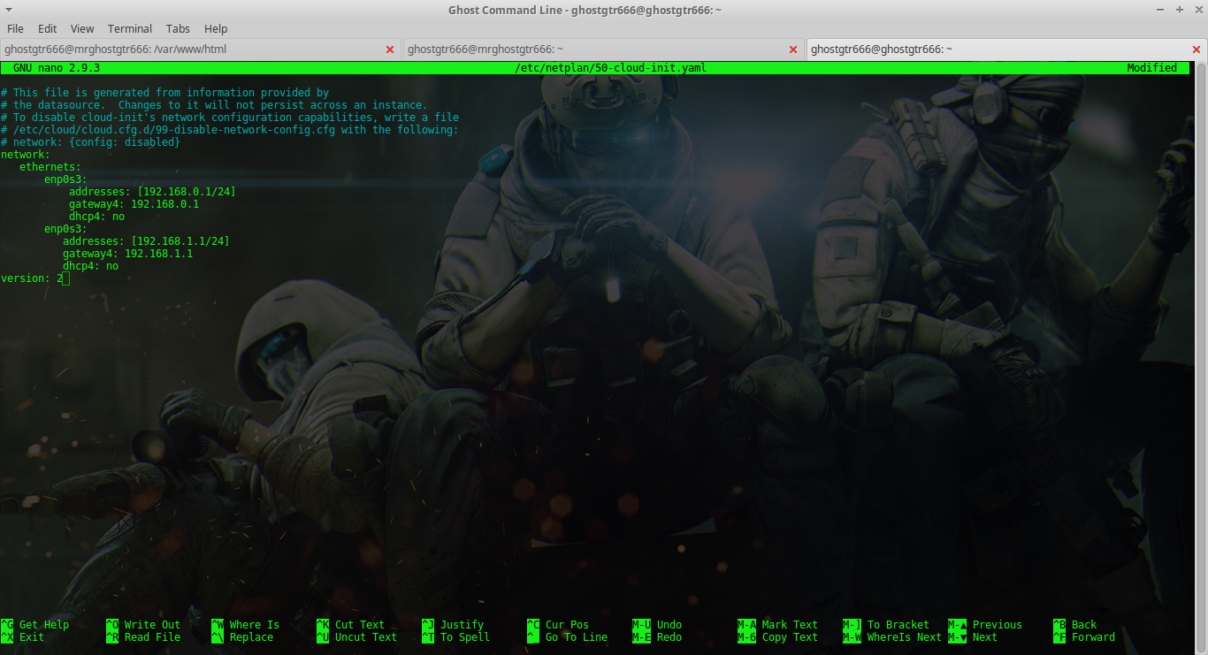Click the ^W Where Is shortcut
The height and width of the screenshot is (655, 1208).
246,624
